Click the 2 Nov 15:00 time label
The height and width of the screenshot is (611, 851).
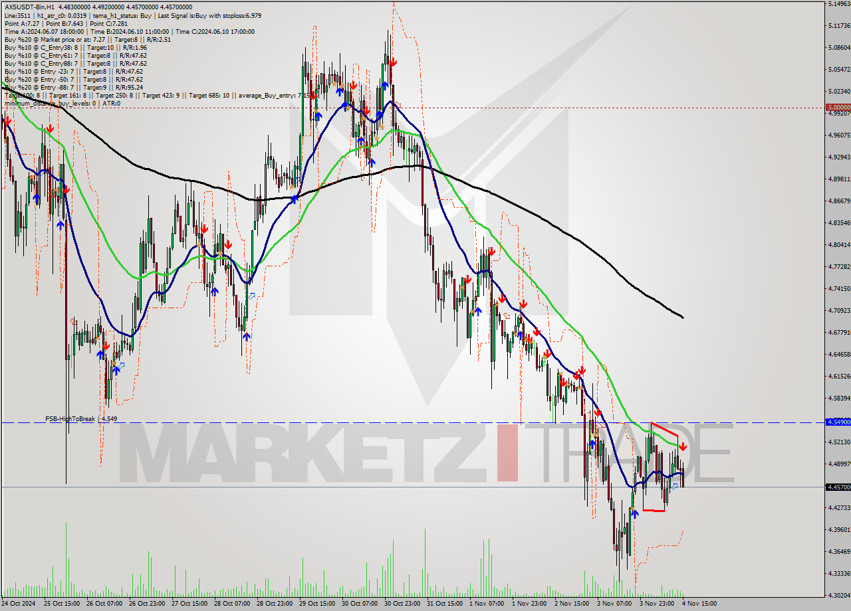(x=570, y=604)
